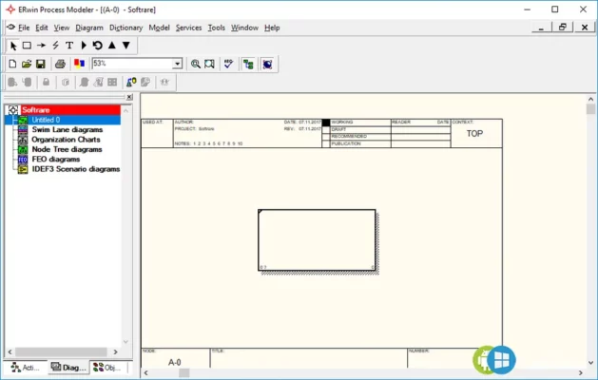
Task: Click the TOP context label
Action: point(474,134)
